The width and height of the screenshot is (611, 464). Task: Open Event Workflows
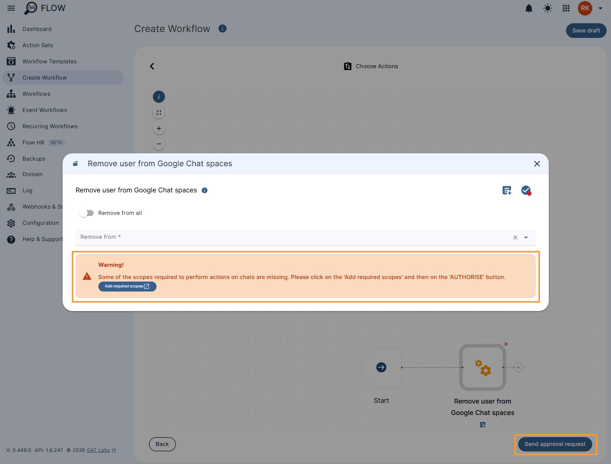(x=63, y=110)
